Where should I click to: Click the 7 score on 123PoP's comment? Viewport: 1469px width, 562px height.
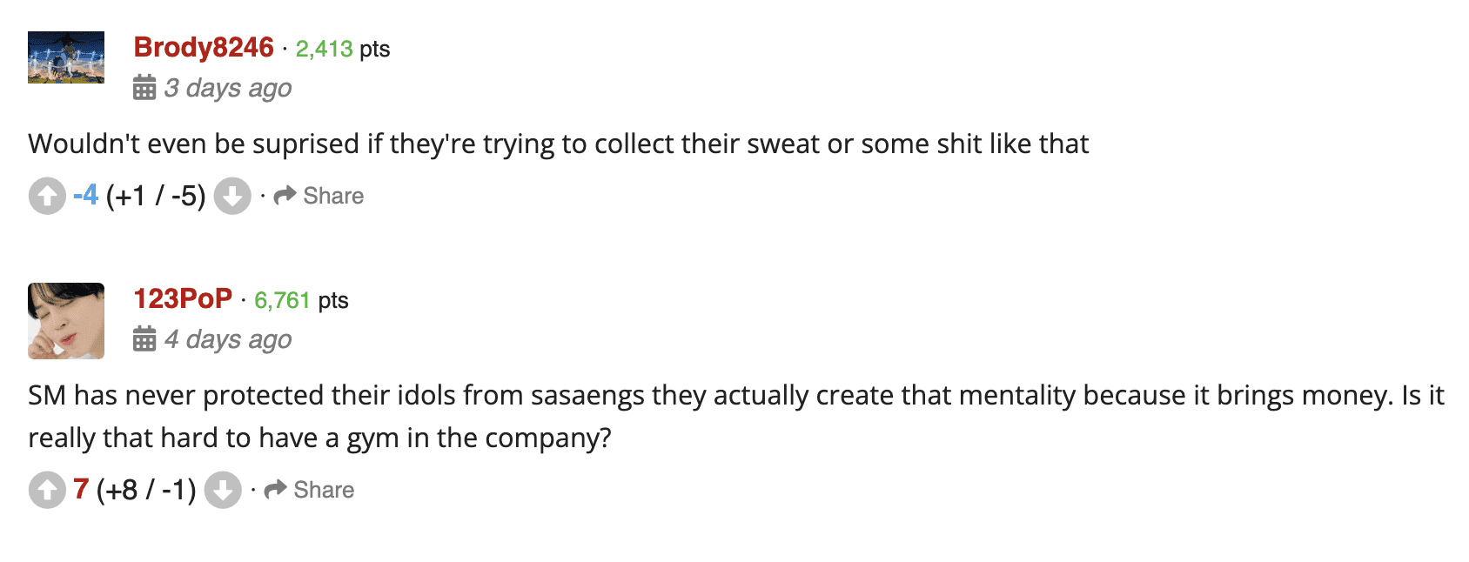tap(81, 489)
